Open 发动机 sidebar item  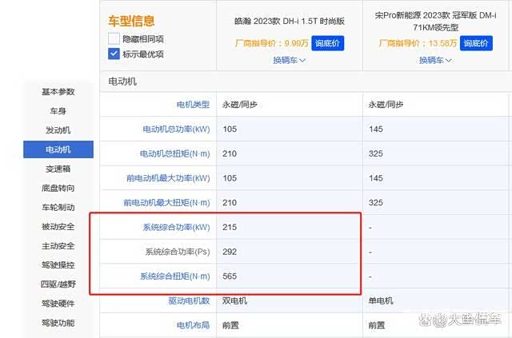(x=58, y=130)
